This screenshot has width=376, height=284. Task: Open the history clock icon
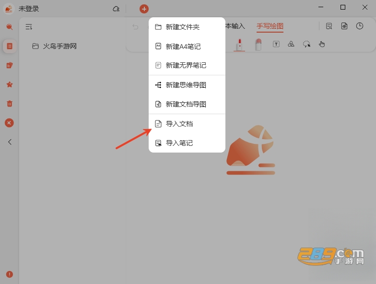point(360,26)
